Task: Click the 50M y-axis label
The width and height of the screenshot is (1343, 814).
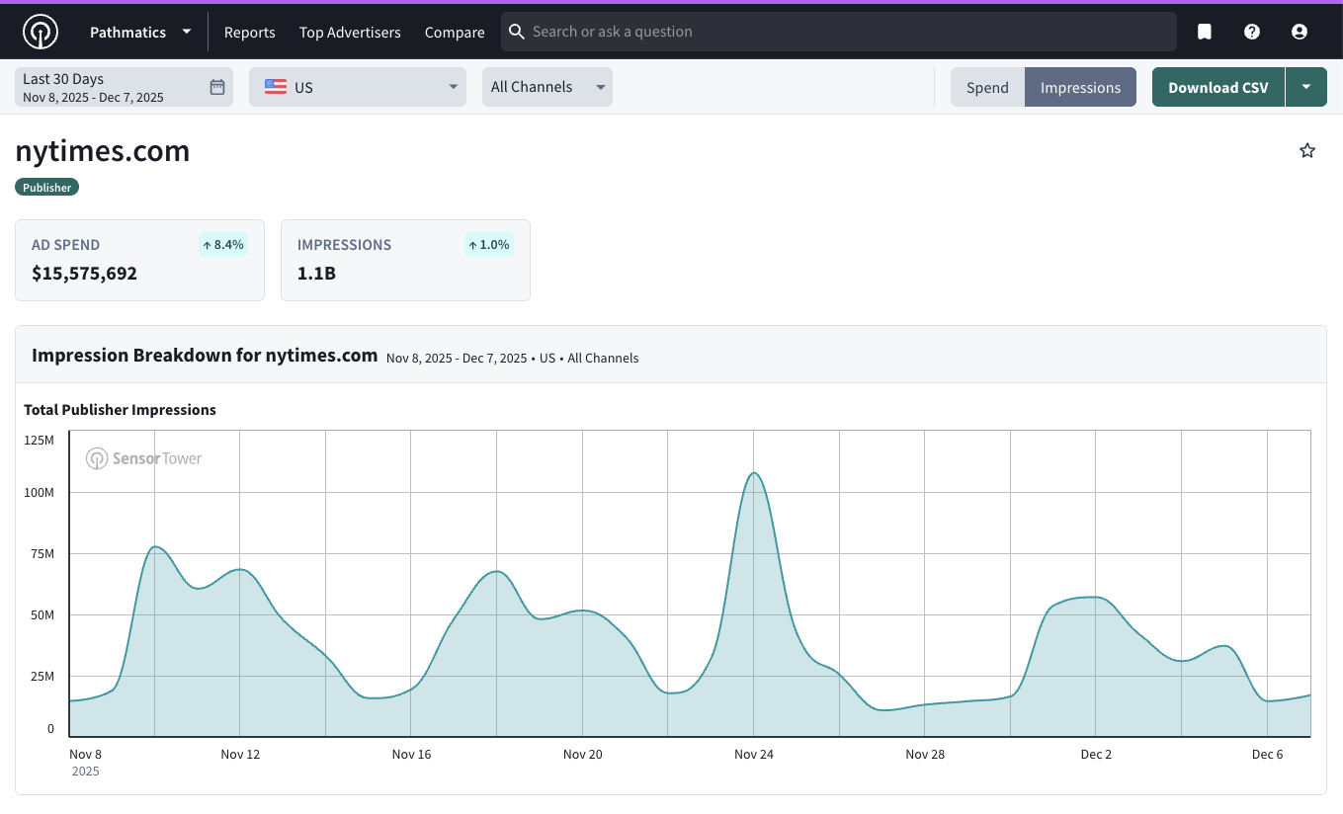Action: click(43, 614)
